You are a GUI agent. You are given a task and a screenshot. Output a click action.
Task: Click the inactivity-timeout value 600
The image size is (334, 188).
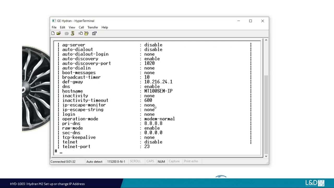coord(148,101)
